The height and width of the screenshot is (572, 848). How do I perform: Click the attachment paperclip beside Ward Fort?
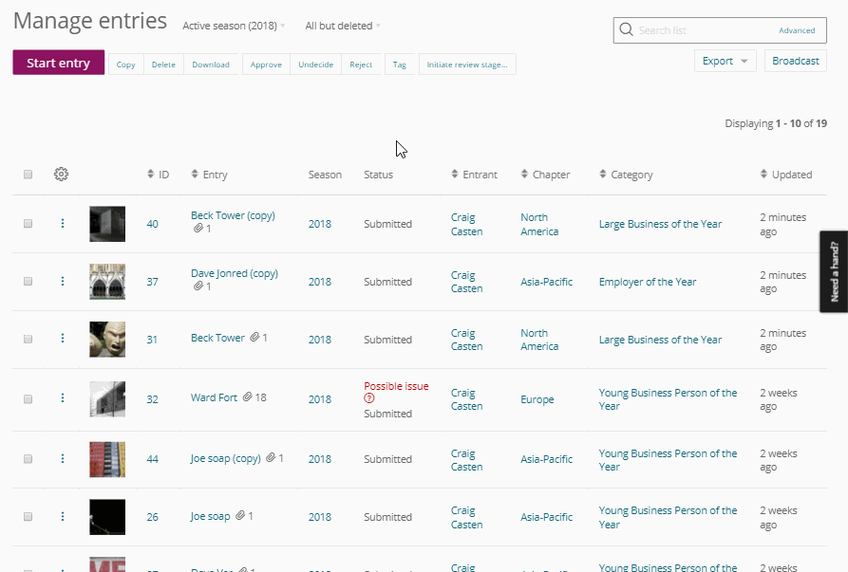point(247,398)
